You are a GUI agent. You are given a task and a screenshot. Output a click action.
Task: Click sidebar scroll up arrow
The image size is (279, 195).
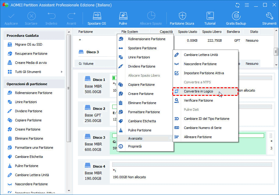[x=69, y=32]
